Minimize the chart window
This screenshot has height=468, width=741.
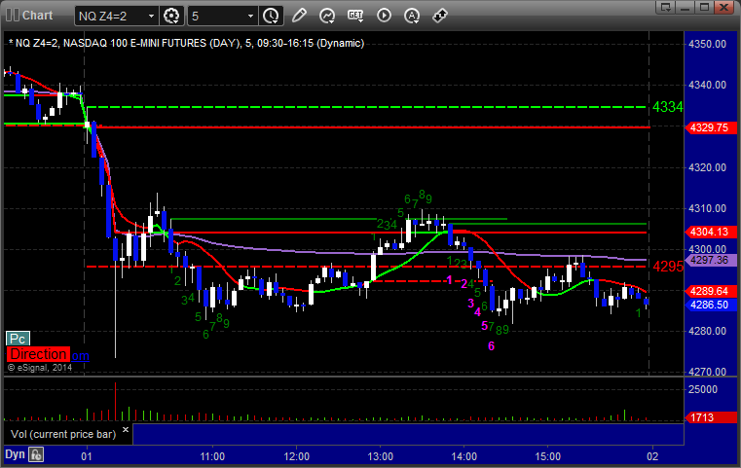685,7
